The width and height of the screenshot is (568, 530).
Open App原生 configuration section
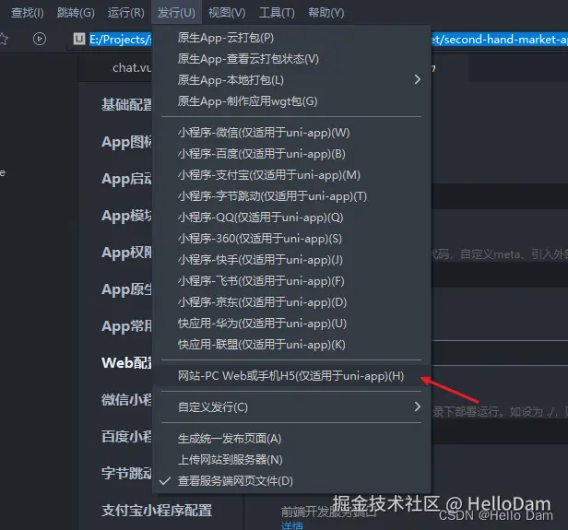(x=126, y=289)
